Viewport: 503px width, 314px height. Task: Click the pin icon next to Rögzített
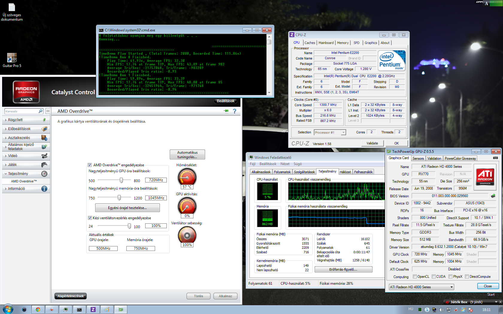point(44,120)
